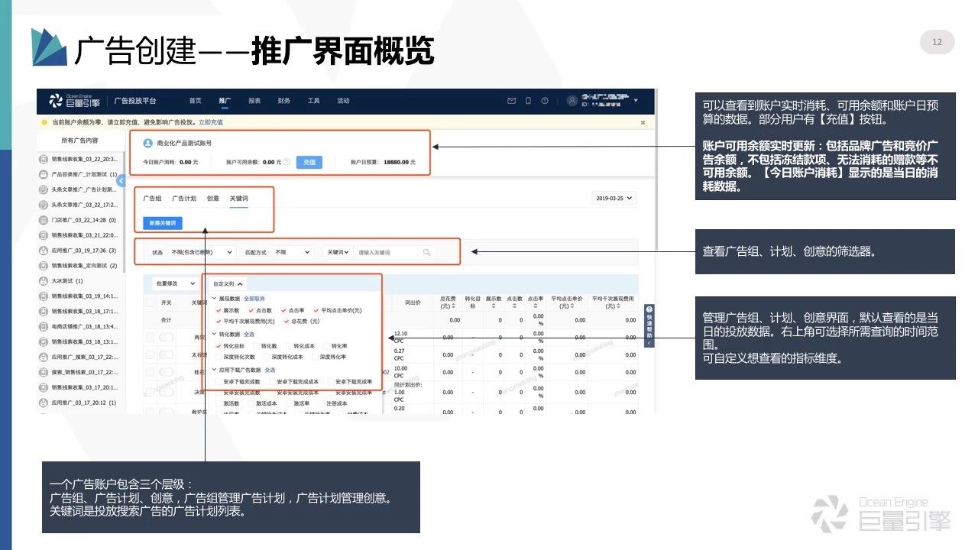The width and height of the screenshot is (978, 550).
Task: Open 工具 in the top navigation
Action: [x=313, y=101]
